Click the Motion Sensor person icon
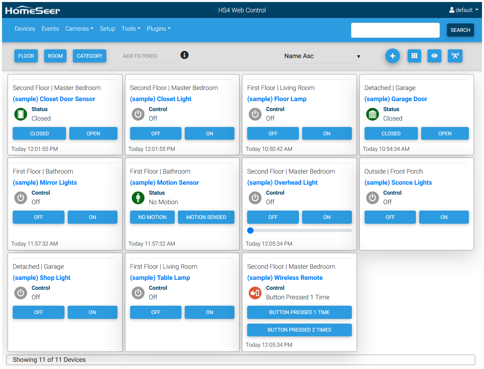The width and height of the screenshot is (484, 369). pyautogui.click(x=138, y=198)
